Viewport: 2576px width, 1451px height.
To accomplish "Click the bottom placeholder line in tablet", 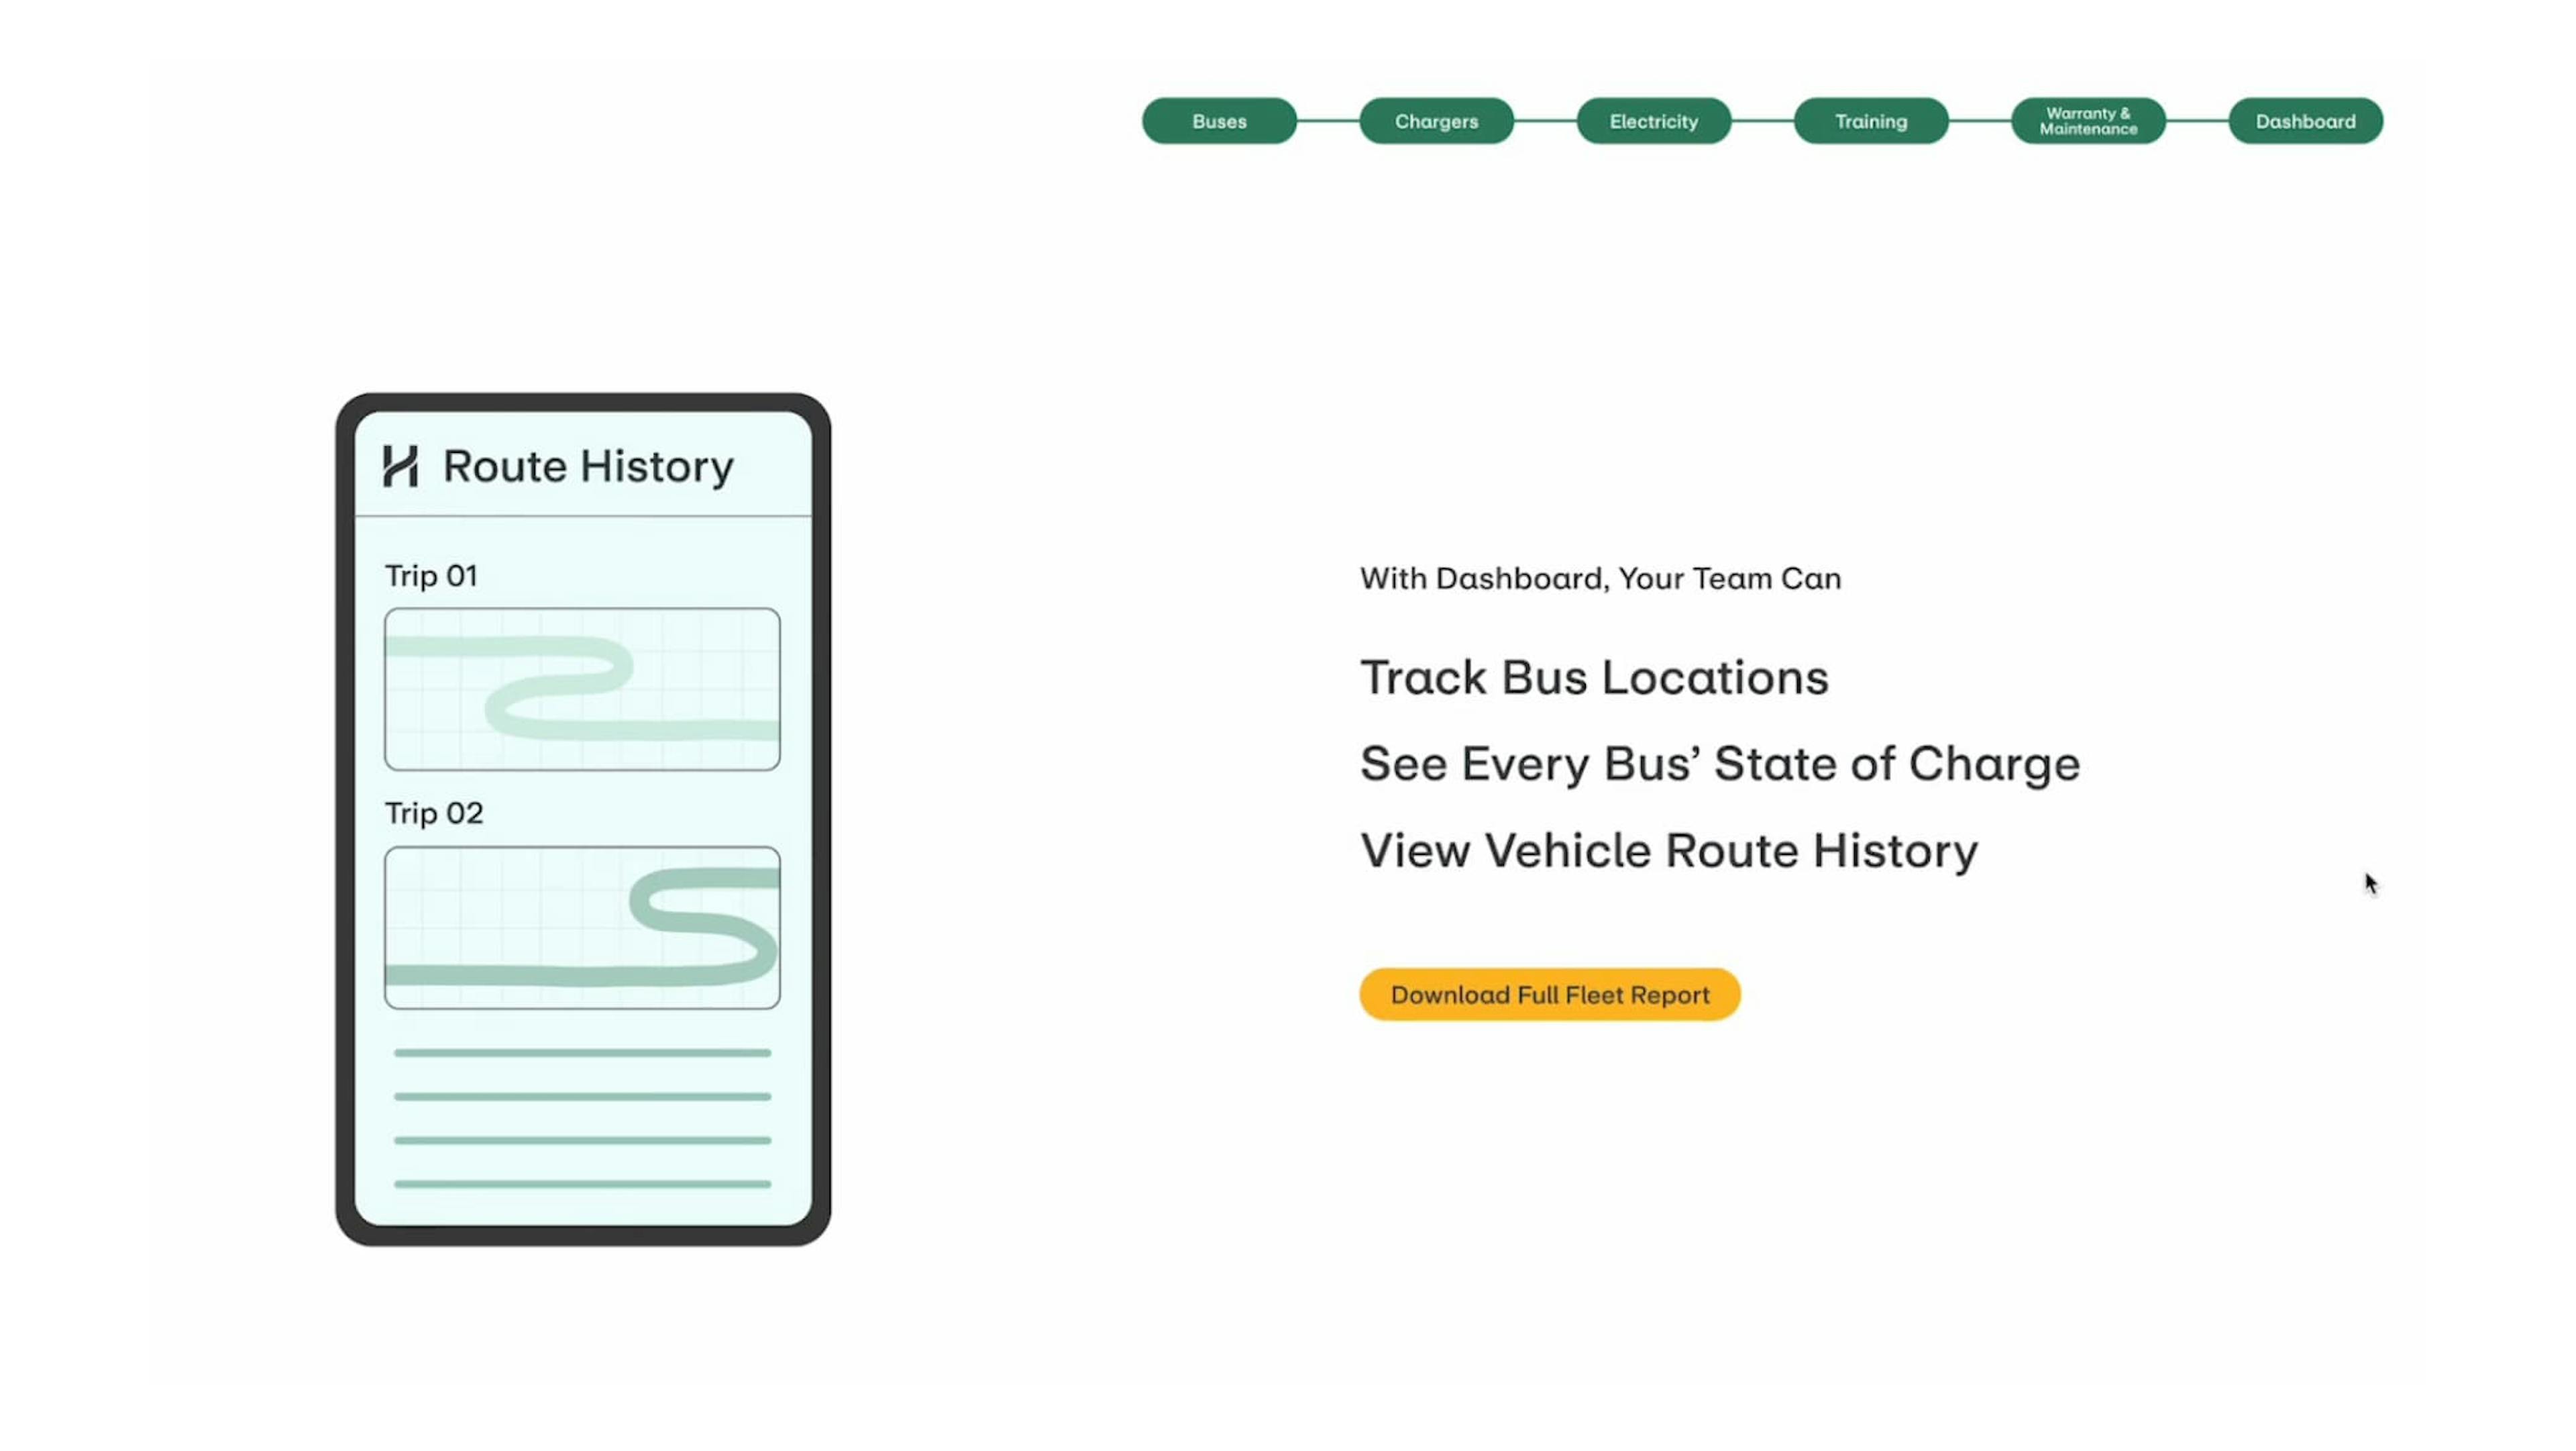I will tap(582, 1184).
